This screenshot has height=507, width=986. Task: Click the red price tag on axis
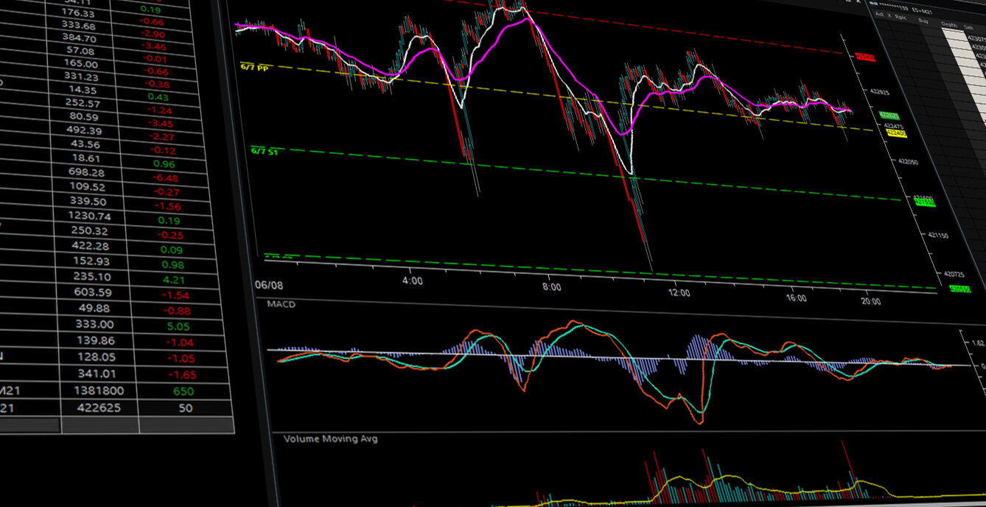(x=865, y=57)
